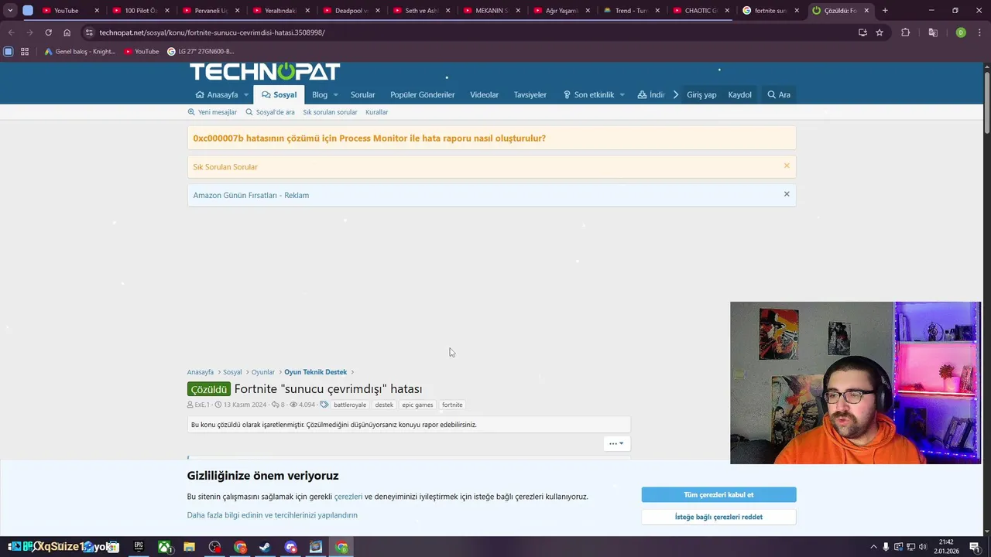Open Daha fazla bilgi edinin cookie link
This screenshot has width=991, height=557.
pos(272,515)
